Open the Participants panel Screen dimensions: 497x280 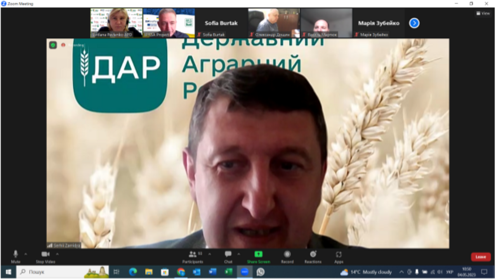point(193,254)
